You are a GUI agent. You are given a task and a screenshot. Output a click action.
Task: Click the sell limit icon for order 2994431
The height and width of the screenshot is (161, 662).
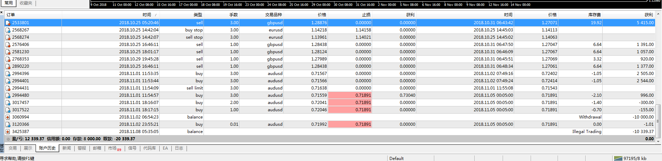coord(8,88)
